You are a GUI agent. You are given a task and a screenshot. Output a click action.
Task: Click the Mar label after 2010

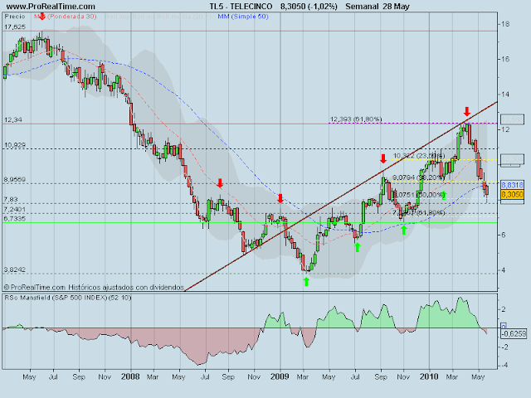tap(451, 376)
